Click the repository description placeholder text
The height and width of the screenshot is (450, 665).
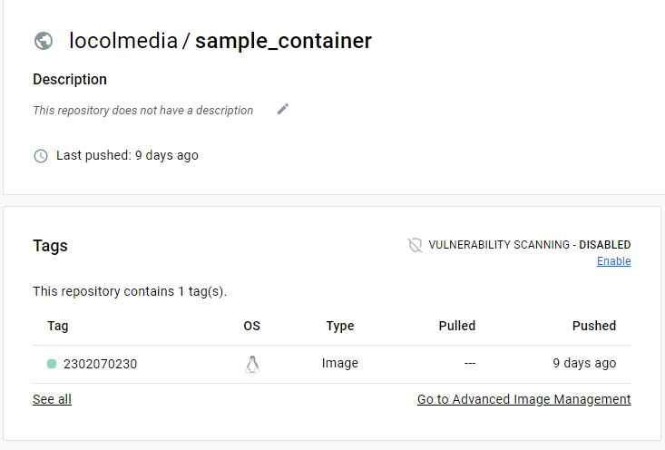tap(143, 111)
